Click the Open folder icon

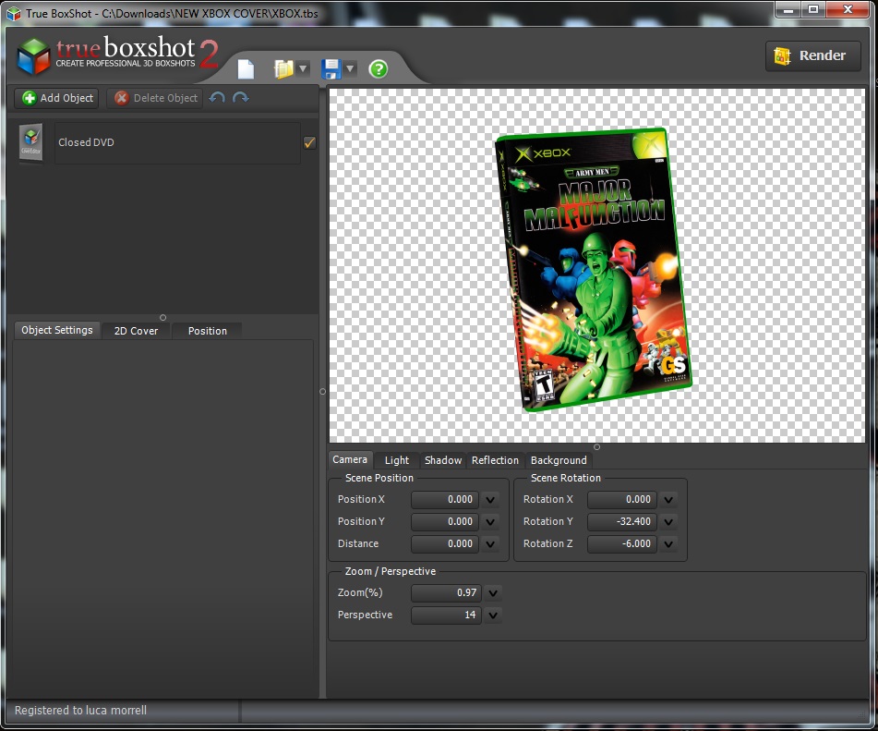click(283, 69)
